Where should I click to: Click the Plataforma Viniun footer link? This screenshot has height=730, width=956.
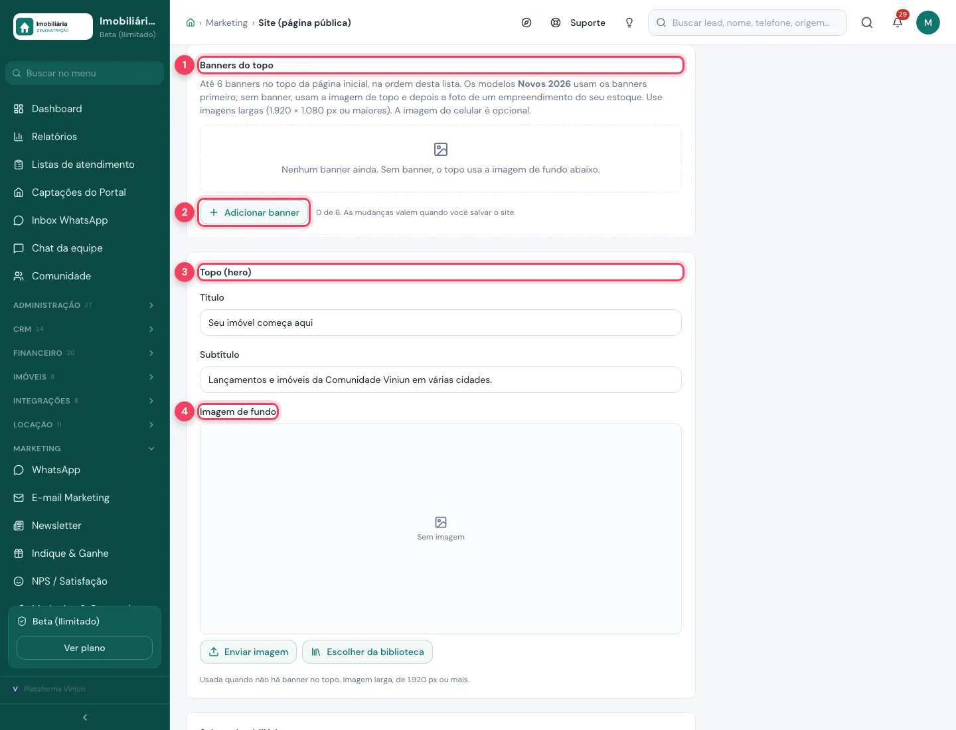coord(49,689)
